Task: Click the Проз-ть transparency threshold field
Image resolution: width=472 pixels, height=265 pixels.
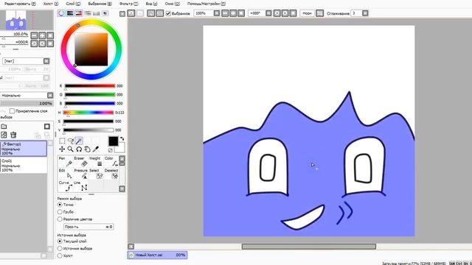Action: click(88, 227)
